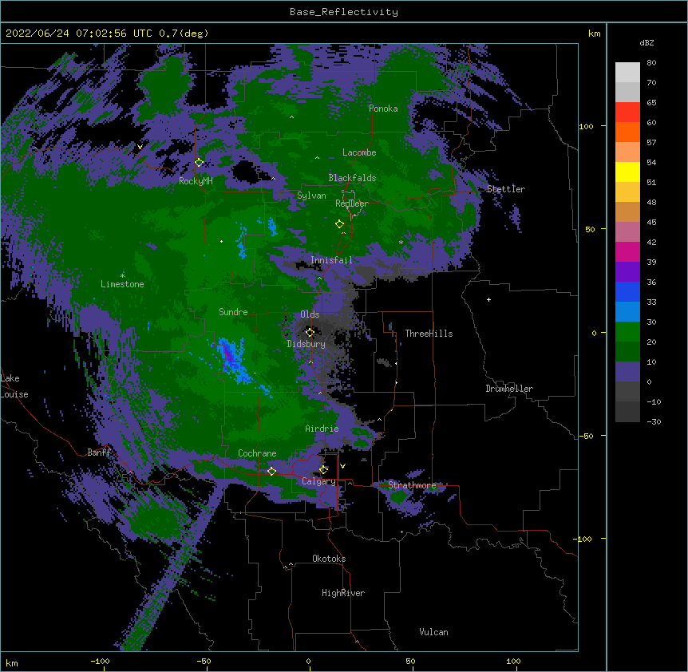Select the yellow diamond marker above Calgary label
688x672 pixels.
(x=323, y=470)
